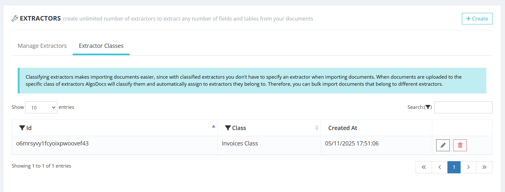Open the filter on the Class column

pos(228,128)
